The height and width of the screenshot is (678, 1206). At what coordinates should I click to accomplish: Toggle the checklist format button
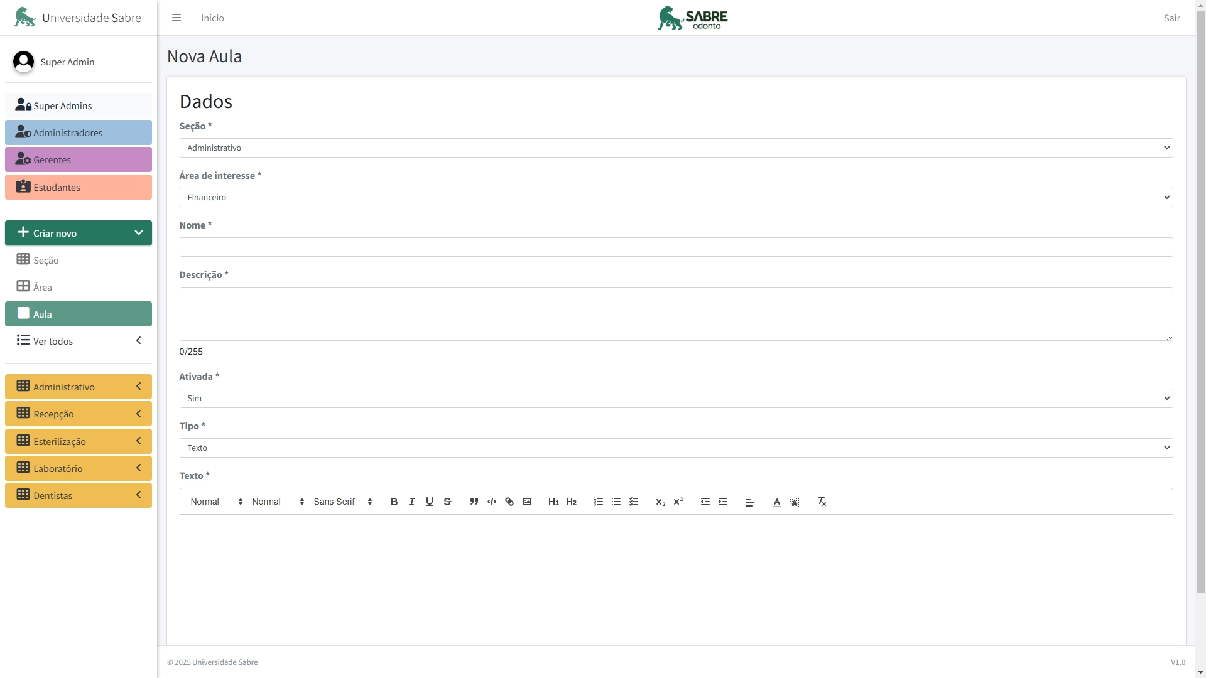tap(634, 502)
